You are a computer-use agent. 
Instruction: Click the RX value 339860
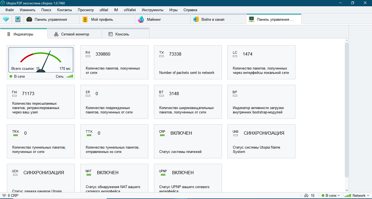click(x=103, y=54)
